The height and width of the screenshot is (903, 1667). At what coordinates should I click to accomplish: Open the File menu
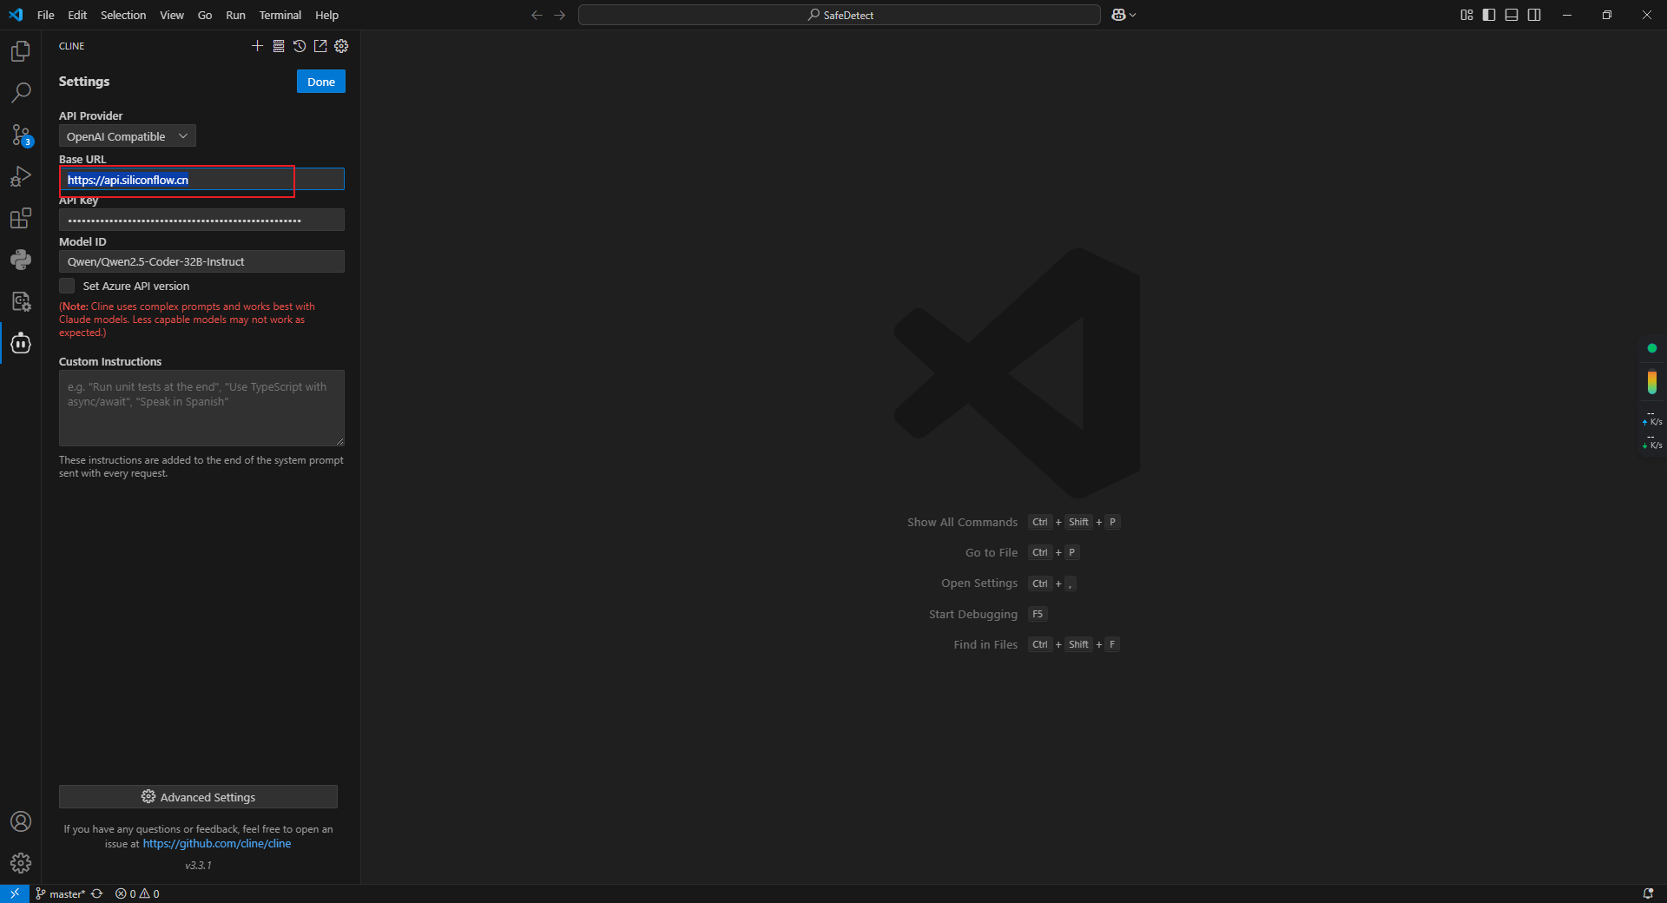46,15
